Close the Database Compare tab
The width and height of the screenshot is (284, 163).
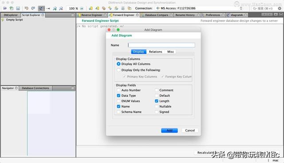tap(171, 15)
